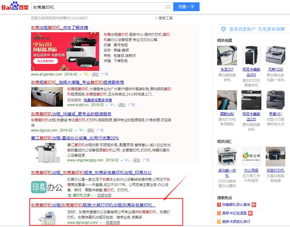The image size is (290, 227).
Task: Click the Baidu logo
Action: (x=15, y=6)
